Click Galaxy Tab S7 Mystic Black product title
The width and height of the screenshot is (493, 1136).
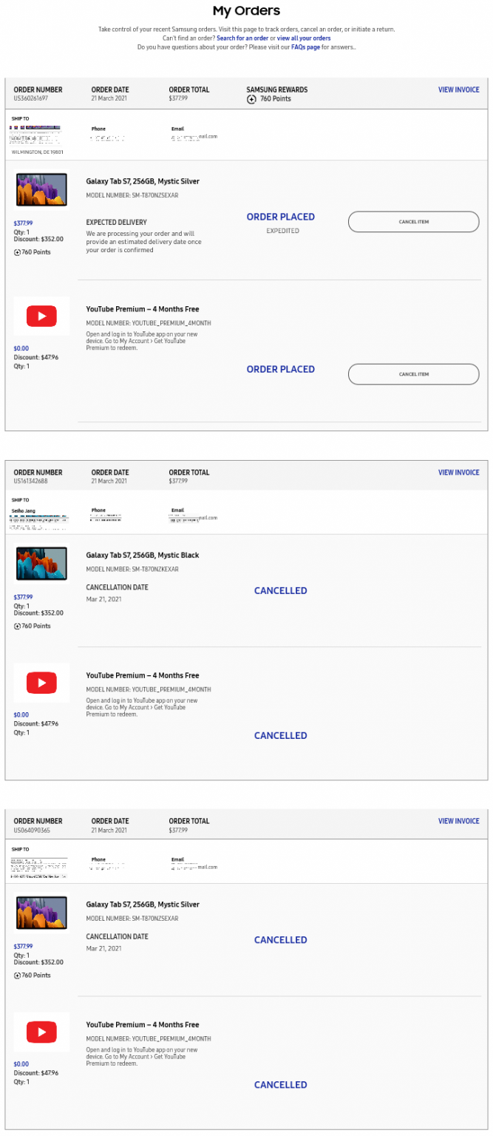click(x=143, y=555)
